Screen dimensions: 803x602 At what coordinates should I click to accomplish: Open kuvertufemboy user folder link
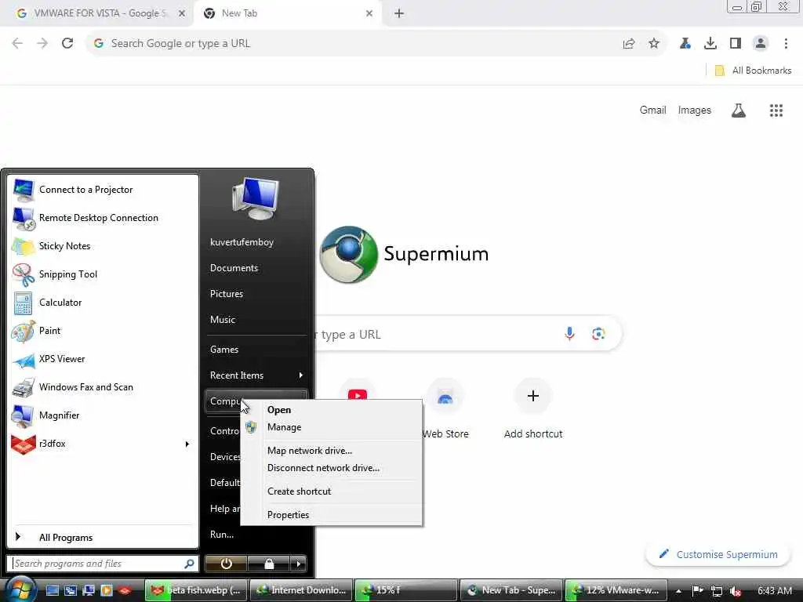256,242
